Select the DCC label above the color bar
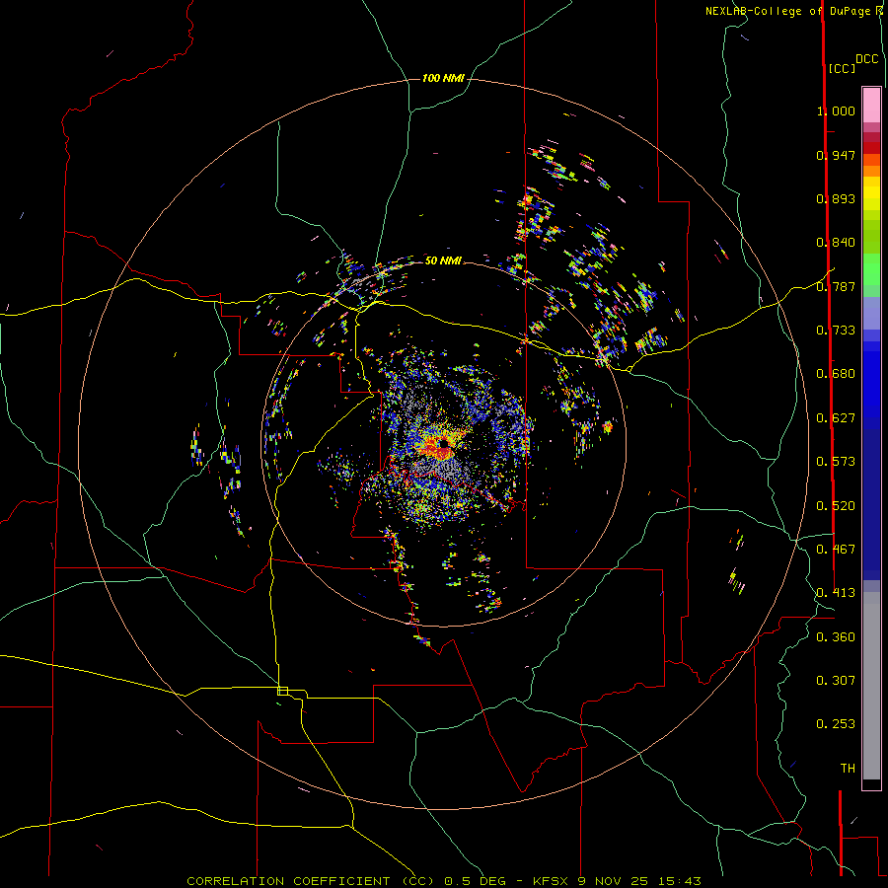The height and width of the screenshot is (888, 888). (867, 59)
